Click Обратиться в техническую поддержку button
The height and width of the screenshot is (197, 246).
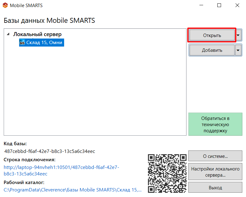click(x=215, y=124)
